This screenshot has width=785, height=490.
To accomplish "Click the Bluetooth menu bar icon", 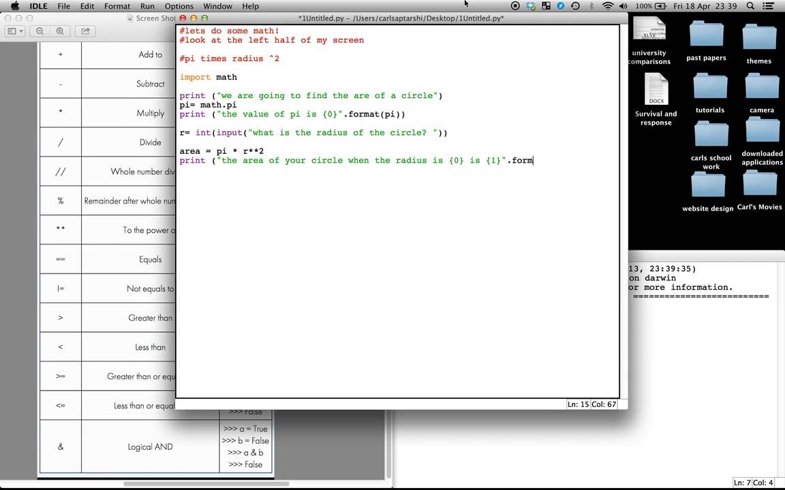I will pyautogui.click(x=591, y=6).
